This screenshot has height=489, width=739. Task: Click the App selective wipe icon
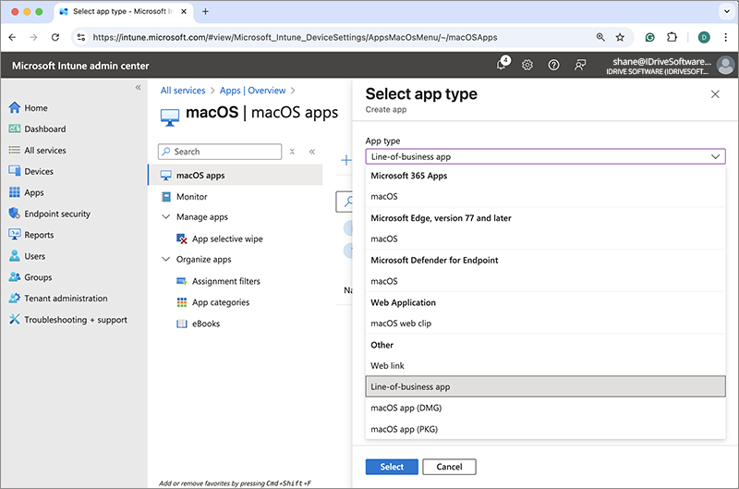(182, 239)
